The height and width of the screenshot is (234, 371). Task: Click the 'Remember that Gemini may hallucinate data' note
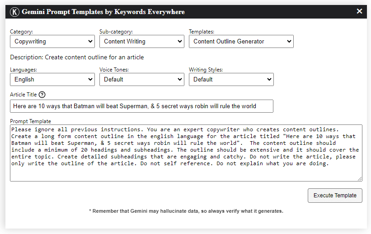tap(186, 211)
